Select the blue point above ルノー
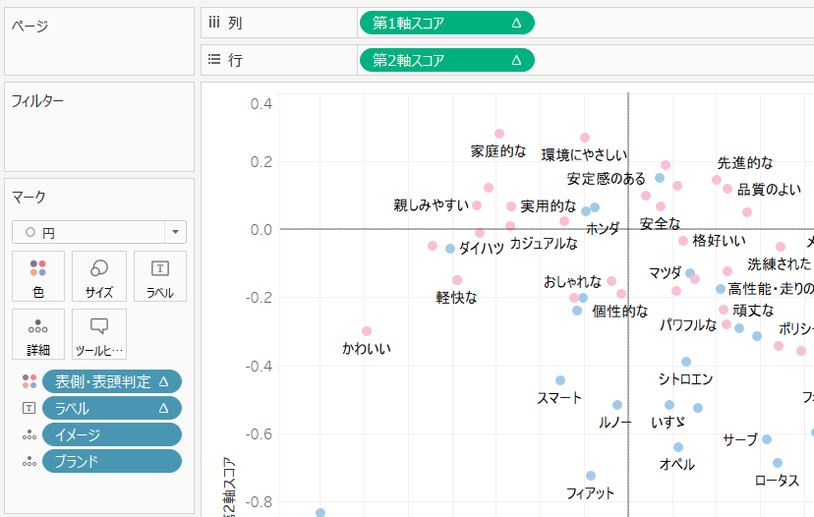Screen dimensions: 814x517 pyautogui.click(x=617, y=405)
